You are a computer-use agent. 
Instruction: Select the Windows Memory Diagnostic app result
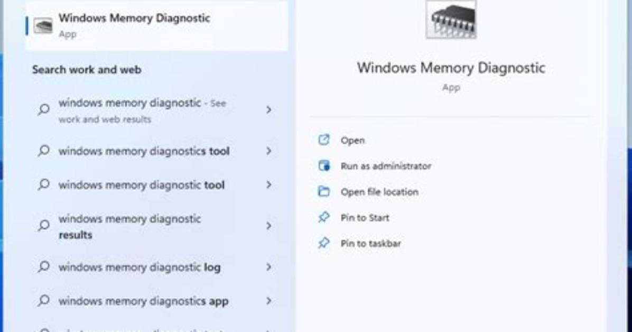[157, 25]
